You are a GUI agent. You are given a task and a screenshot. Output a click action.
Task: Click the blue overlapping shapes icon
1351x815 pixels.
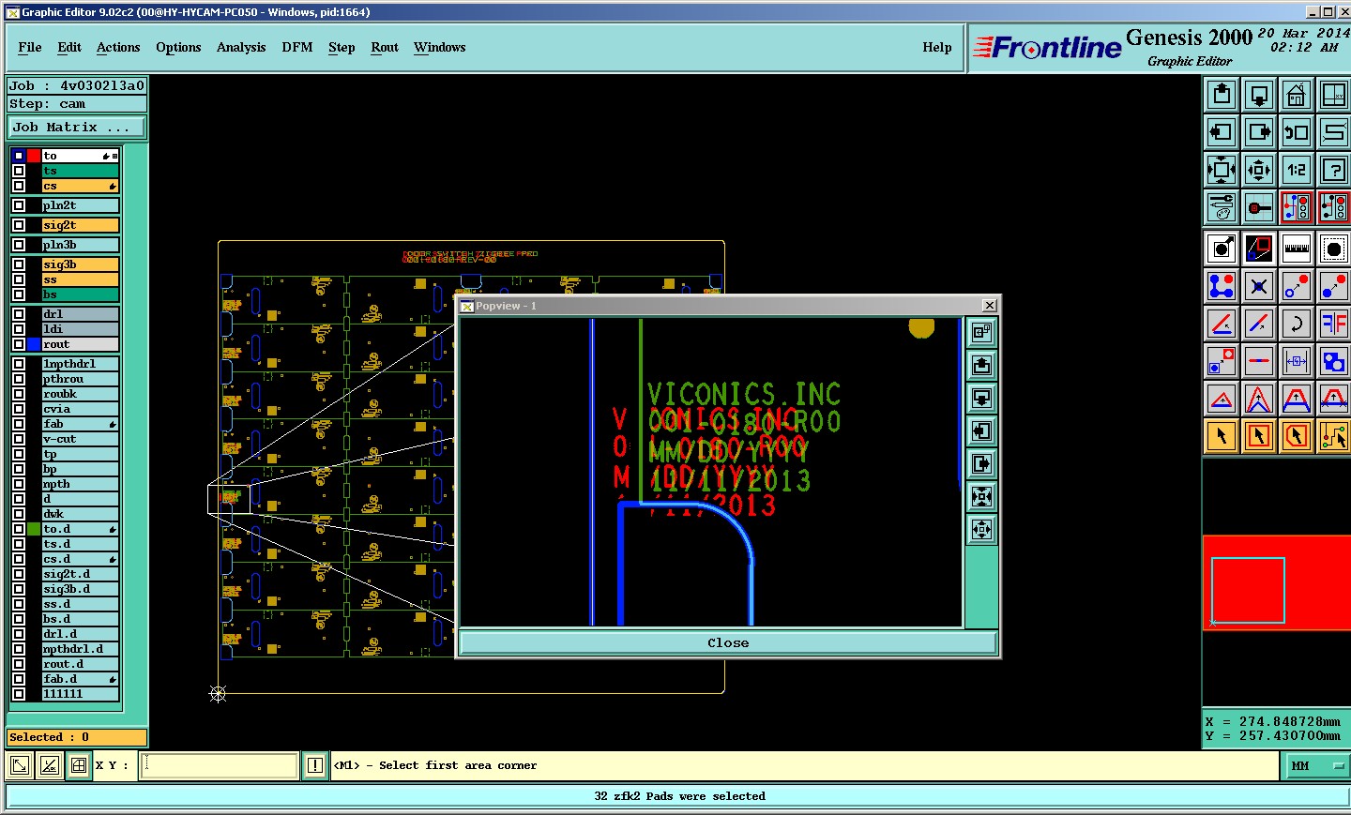(x=1334, y=361)
